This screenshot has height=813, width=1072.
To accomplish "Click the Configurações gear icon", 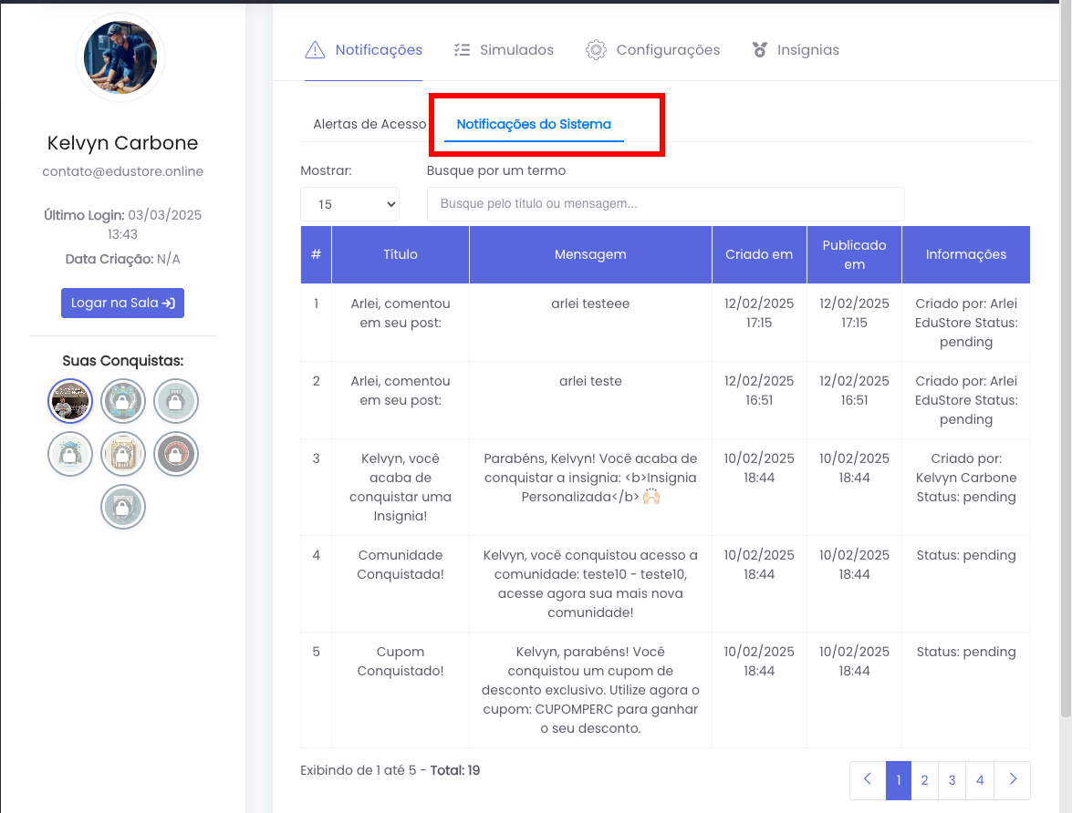I will (596, 50).
